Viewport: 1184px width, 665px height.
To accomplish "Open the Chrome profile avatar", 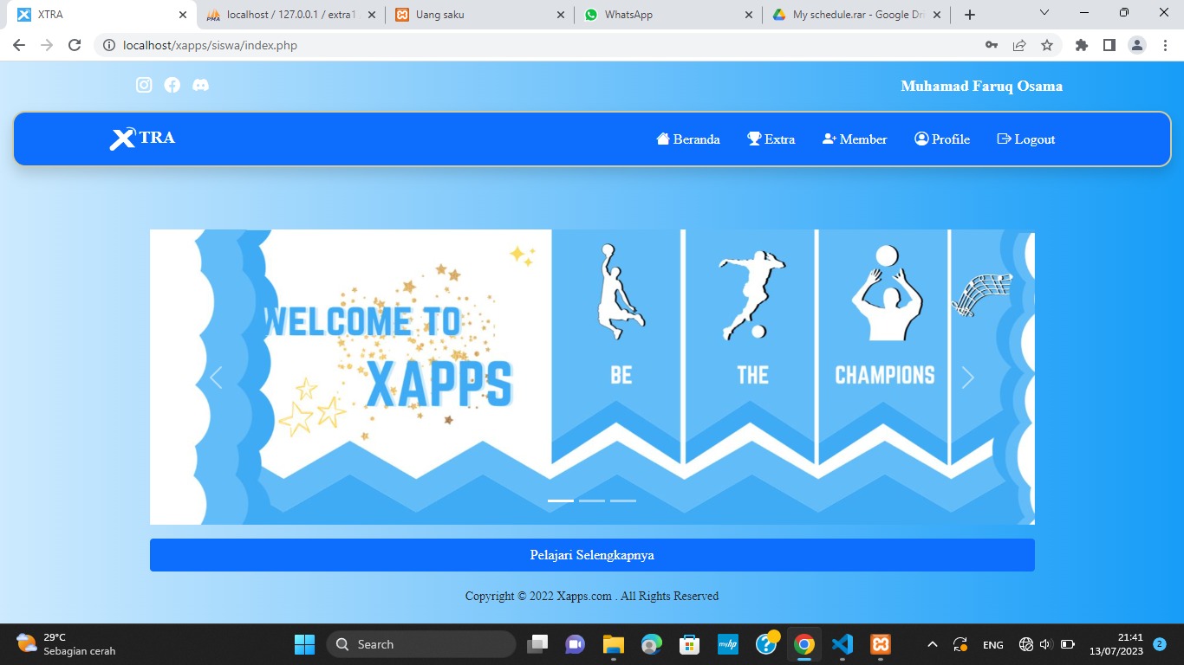I will coord(1137,45).
